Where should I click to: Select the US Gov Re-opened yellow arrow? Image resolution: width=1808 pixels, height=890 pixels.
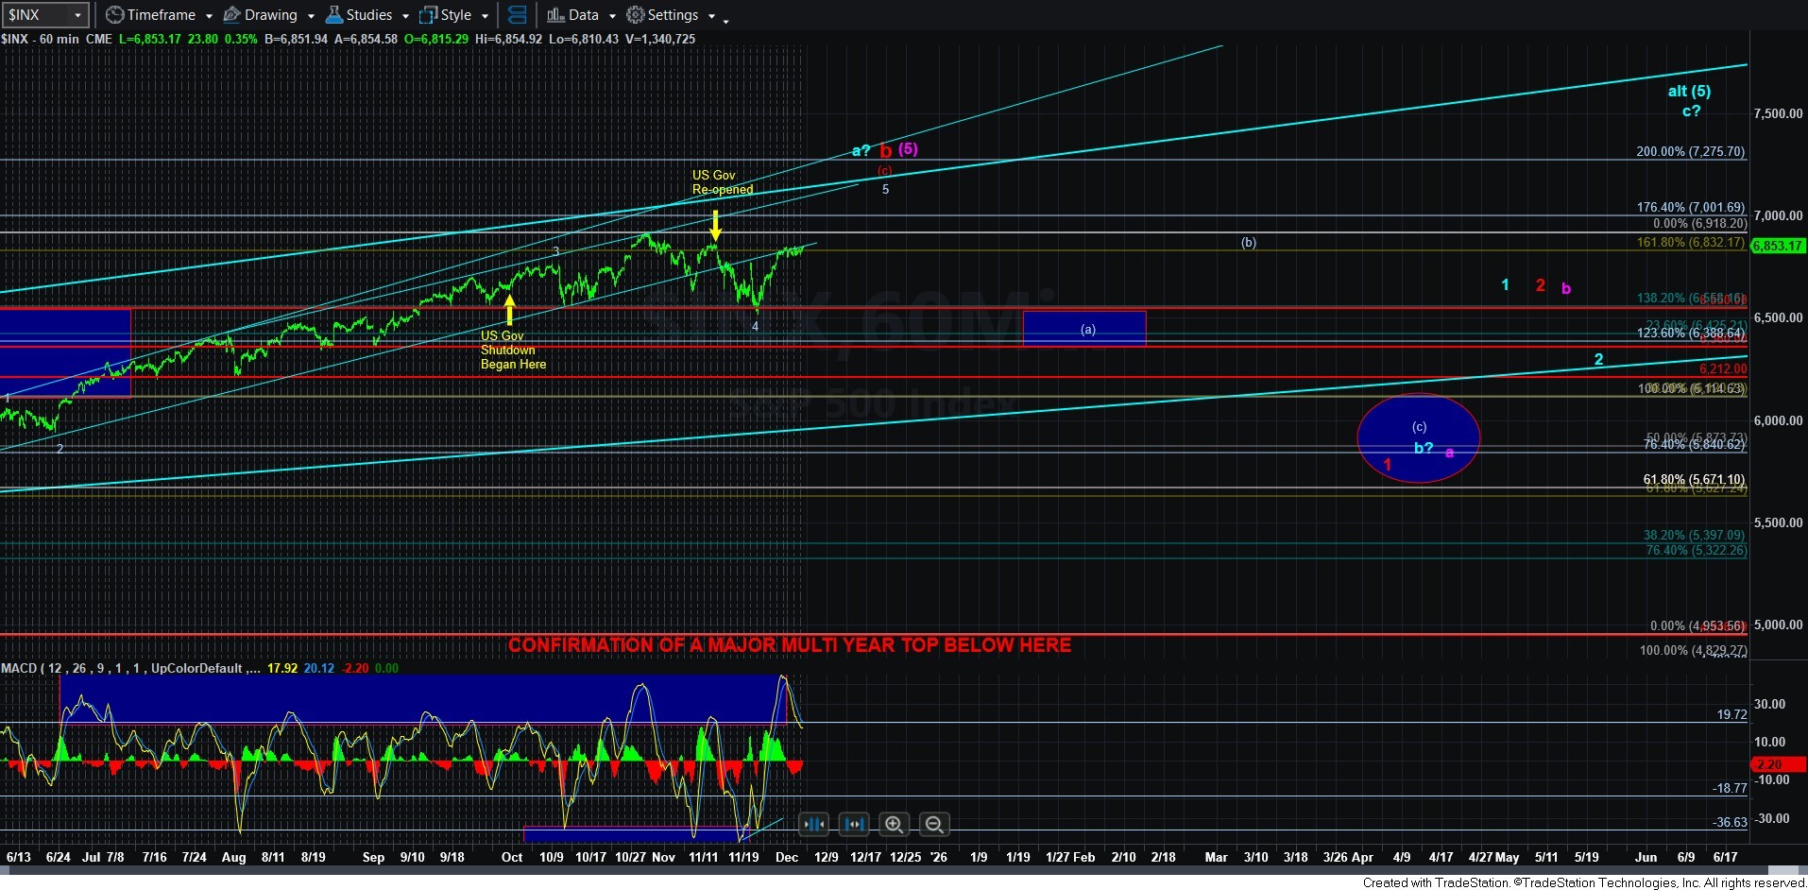click(716, 225)
